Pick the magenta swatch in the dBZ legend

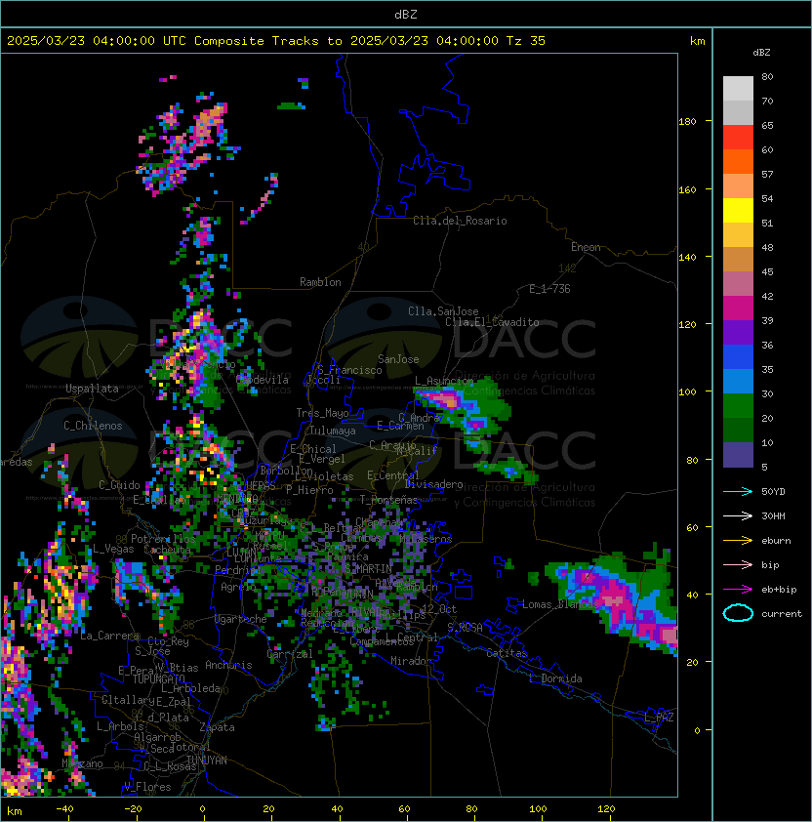[738, 308]
